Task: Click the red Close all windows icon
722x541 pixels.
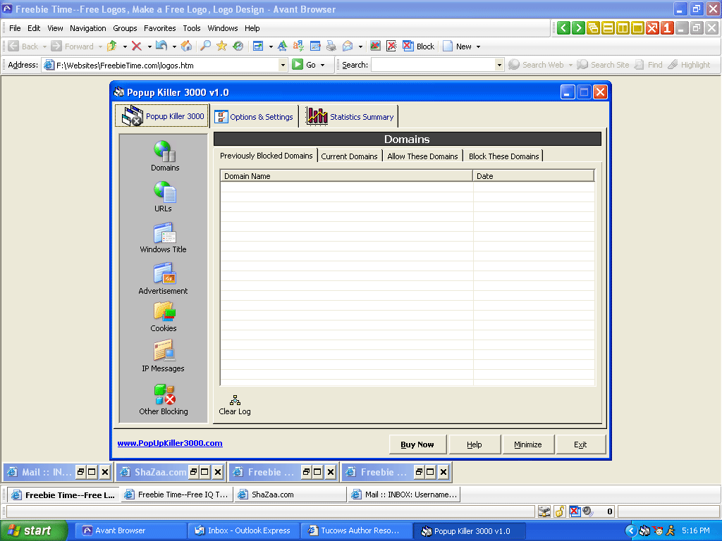Action: tap(652, 28)
